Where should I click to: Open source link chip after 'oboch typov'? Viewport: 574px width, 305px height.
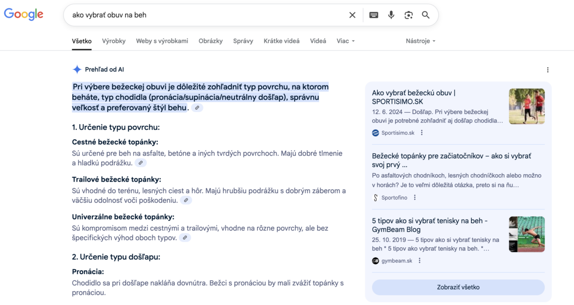coord(185,238)
